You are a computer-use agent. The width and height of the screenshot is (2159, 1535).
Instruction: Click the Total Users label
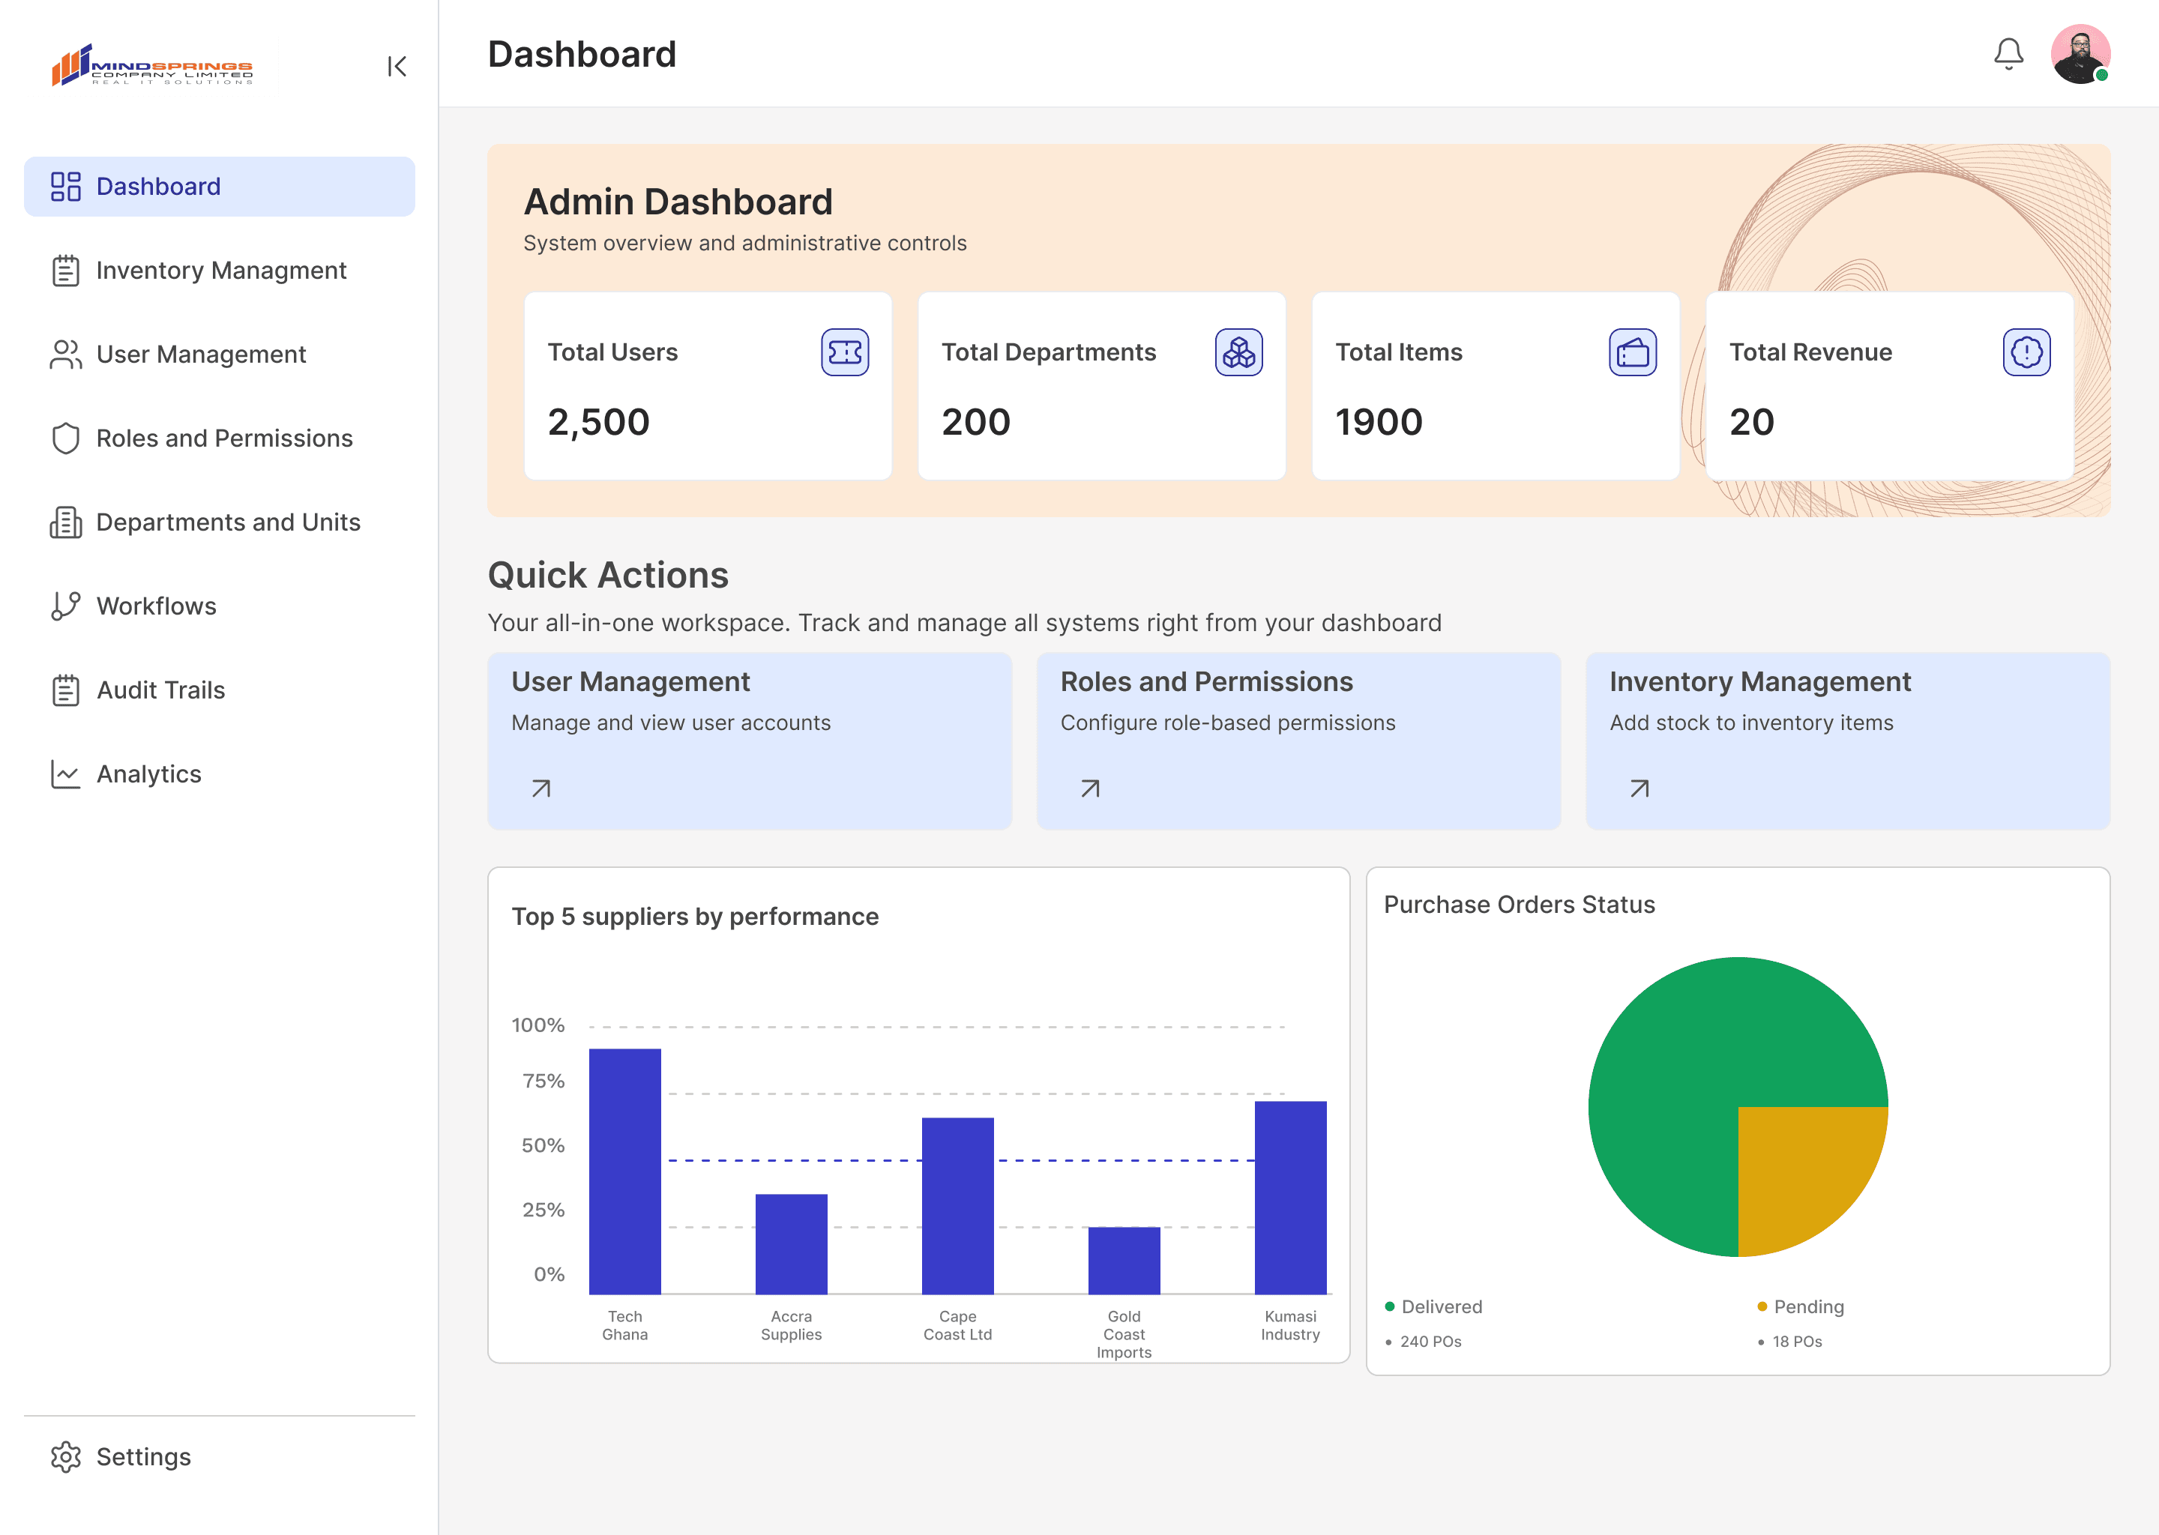coord(612,352)
